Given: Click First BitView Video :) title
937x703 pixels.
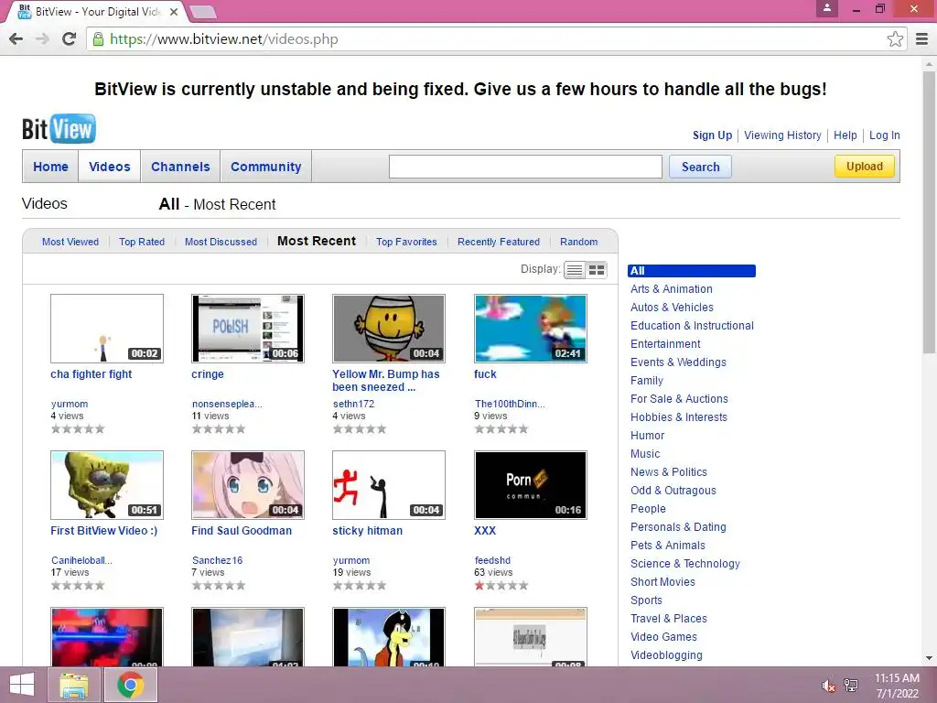Looking at the screenshot, I should pos(104,530).
